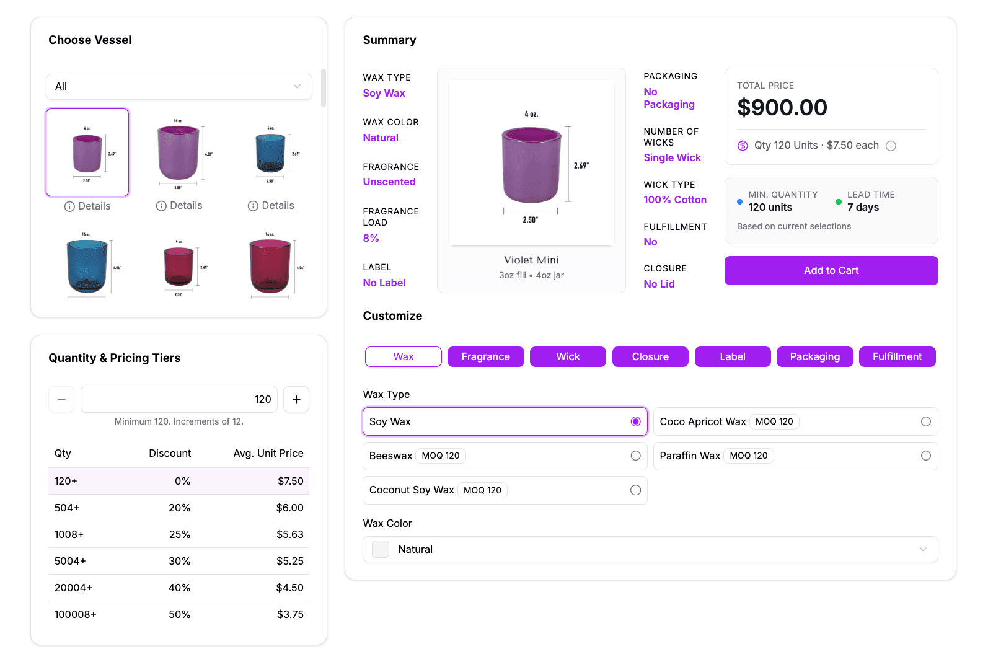Viewport: 988px width, 662px height.
Task: Open the vessel filter dropdown showing All
Action: pos(179,87)
